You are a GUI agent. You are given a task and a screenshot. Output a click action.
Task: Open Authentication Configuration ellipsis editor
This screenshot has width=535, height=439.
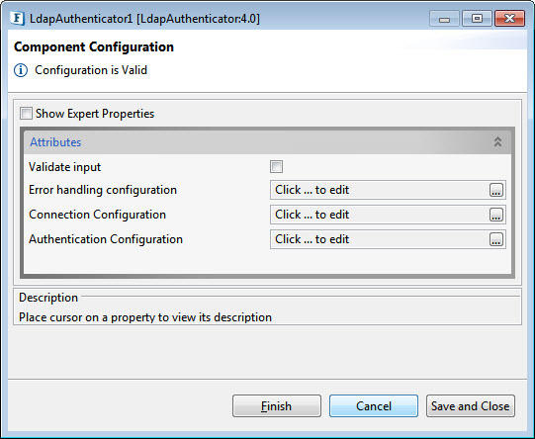[496, 239]
